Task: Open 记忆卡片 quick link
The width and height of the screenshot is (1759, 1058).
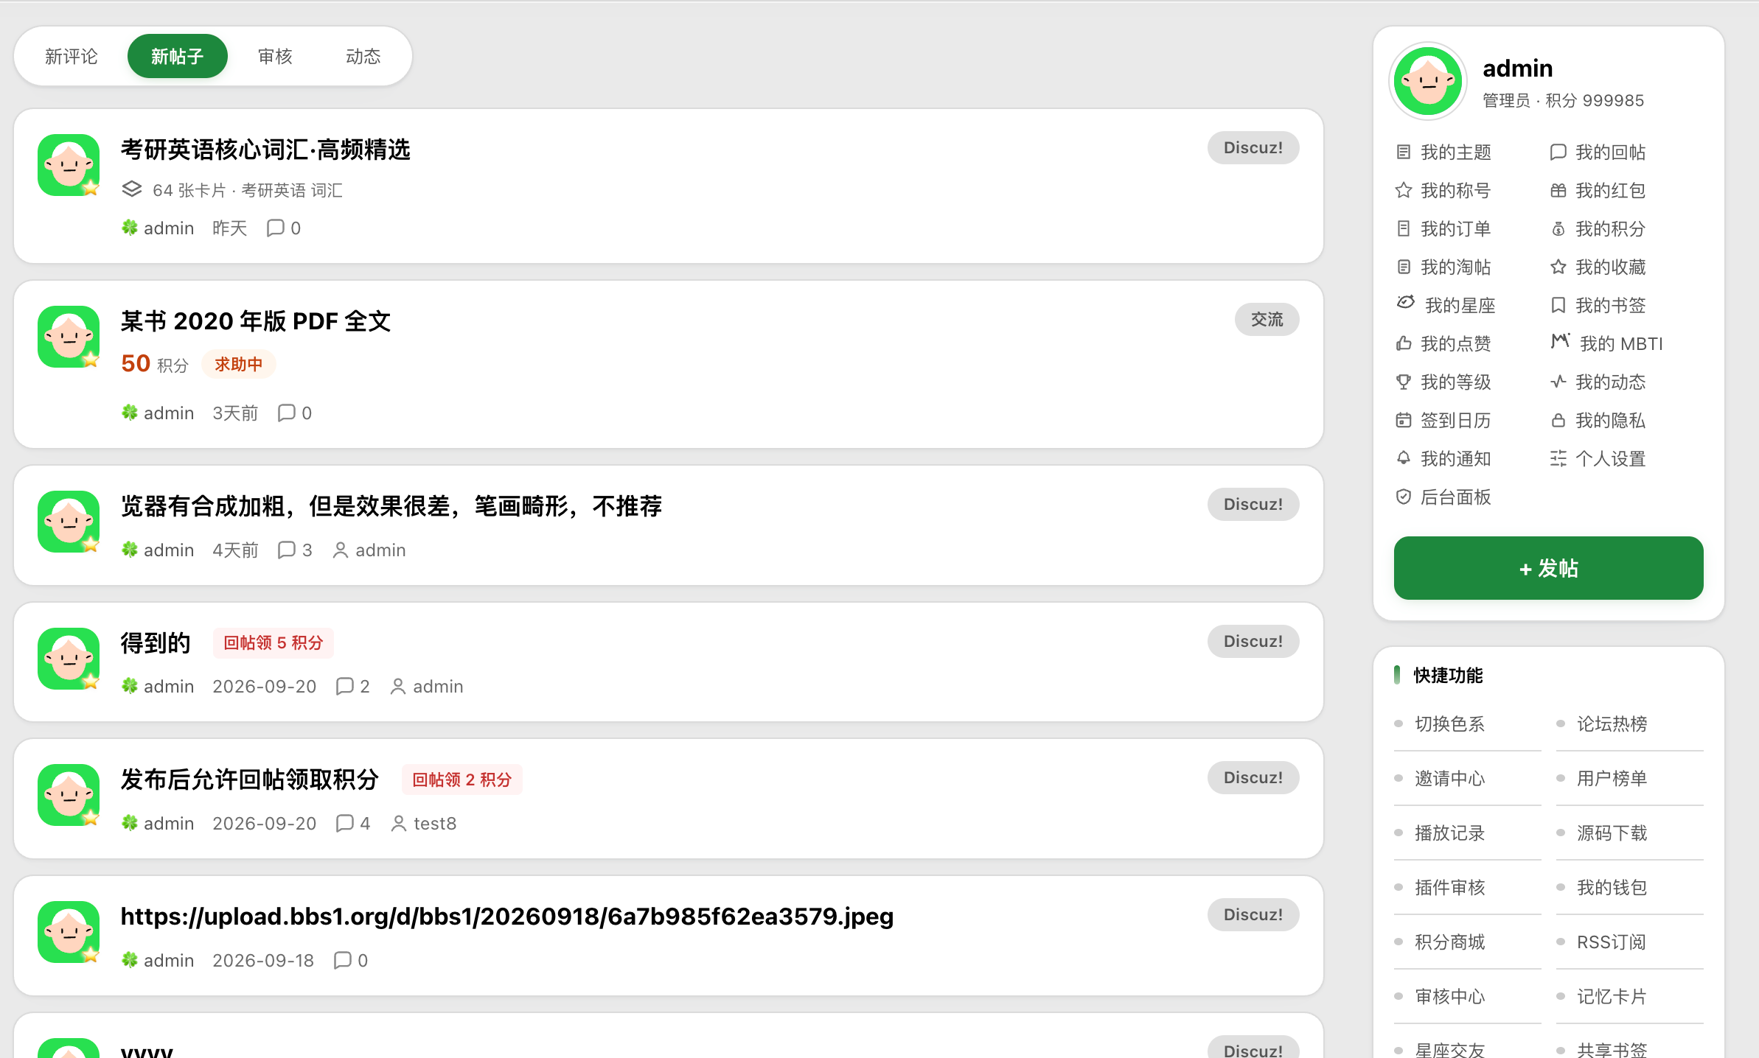Action: coord(1612,997)
